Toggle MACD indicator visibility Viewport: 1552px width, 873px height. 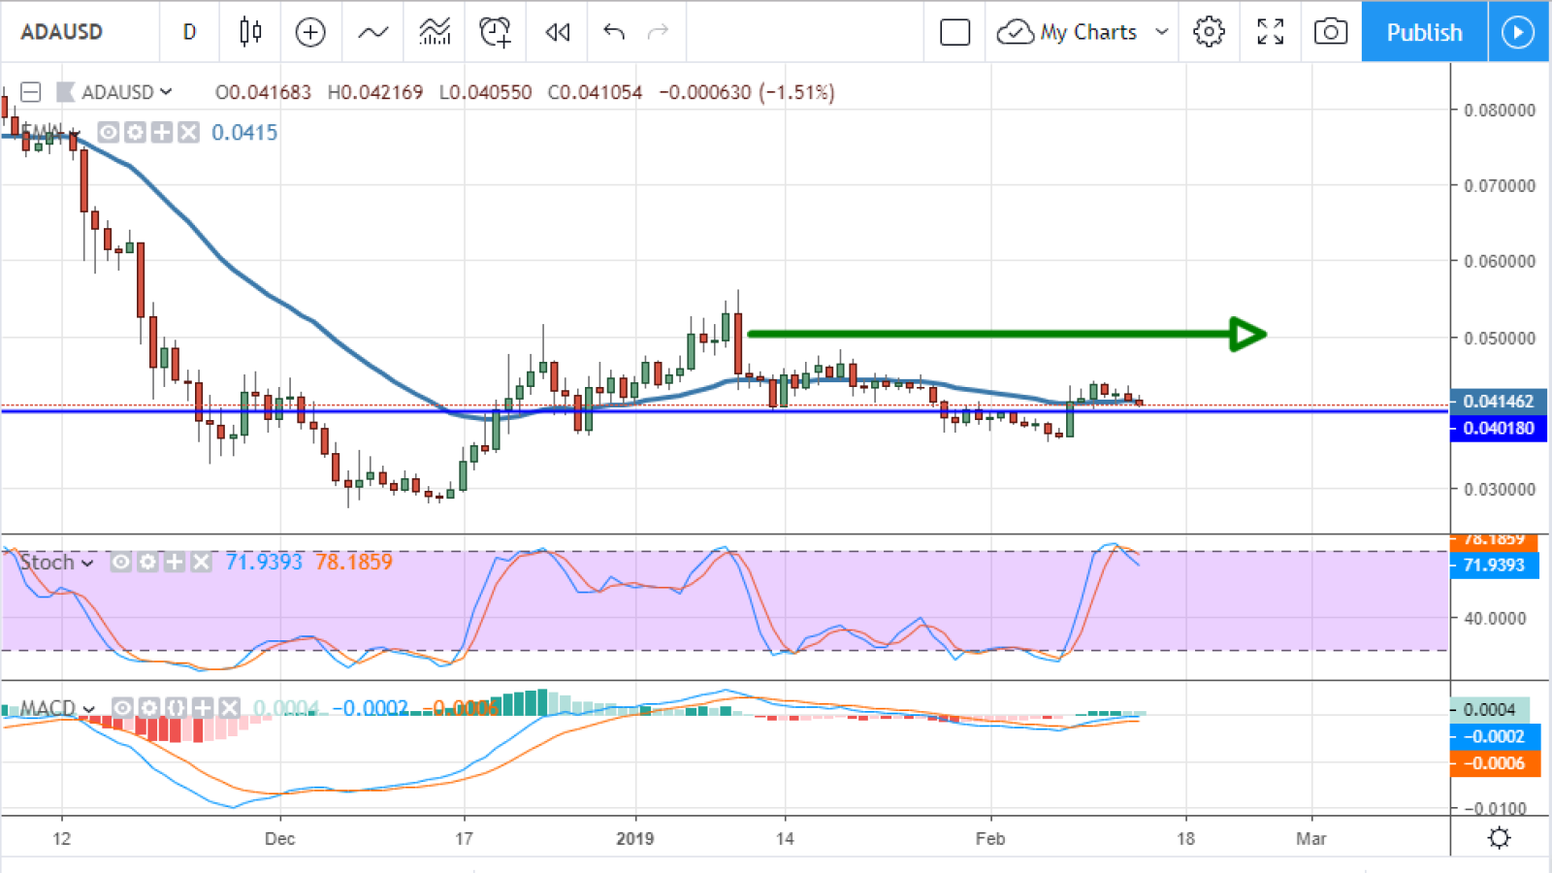pyautogui.click(x=122, y=708)
